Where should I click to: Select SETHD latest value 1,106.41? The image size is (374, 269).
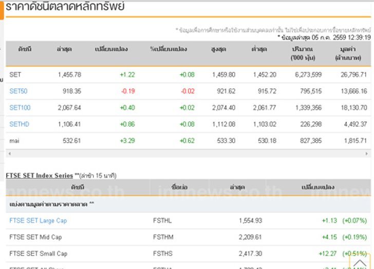(x=69, y=124)
